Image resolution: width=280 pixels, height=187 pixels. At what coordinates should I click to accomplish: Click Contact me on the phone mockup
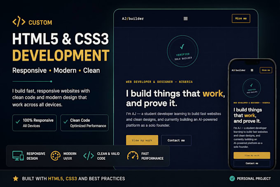(252, 163)
